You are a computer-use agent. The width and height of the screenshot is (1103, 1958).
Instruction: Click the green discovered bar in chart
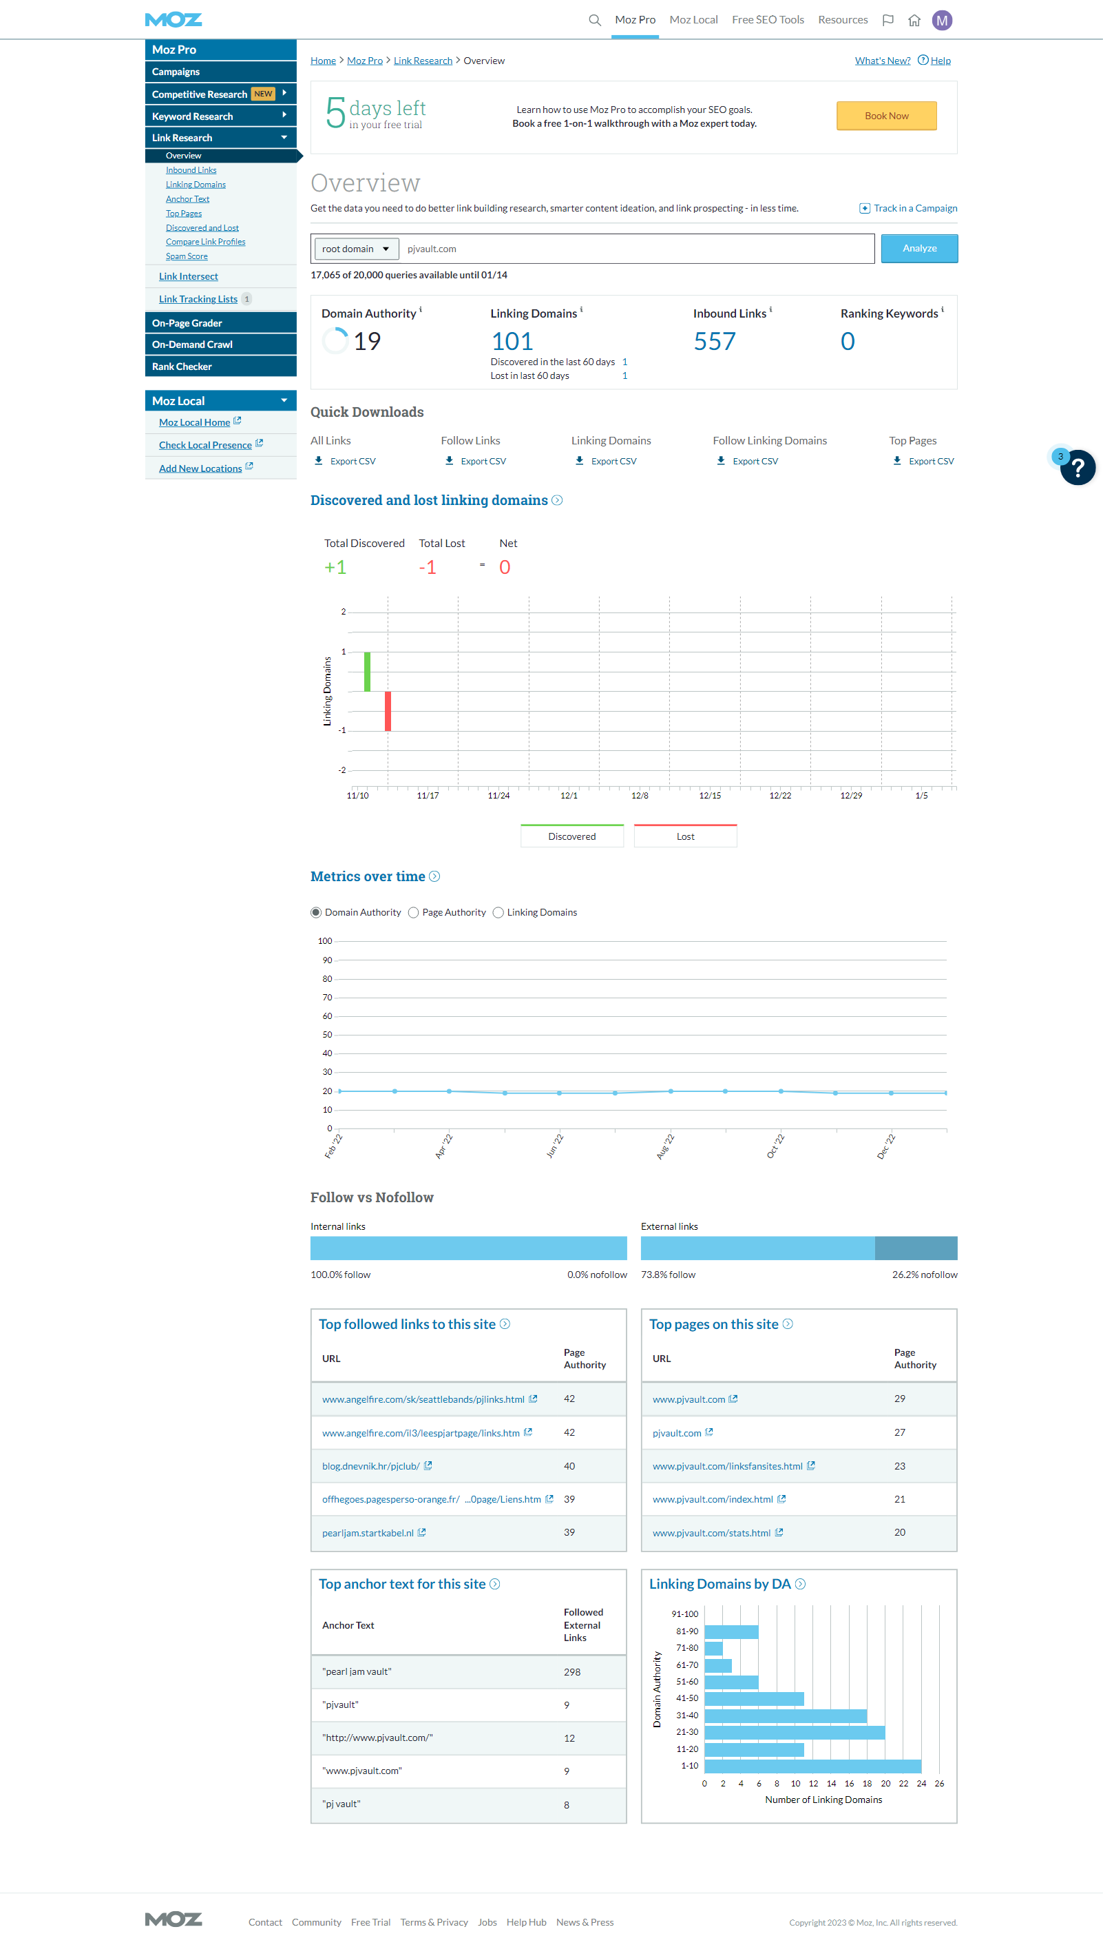tap(368, 671)
